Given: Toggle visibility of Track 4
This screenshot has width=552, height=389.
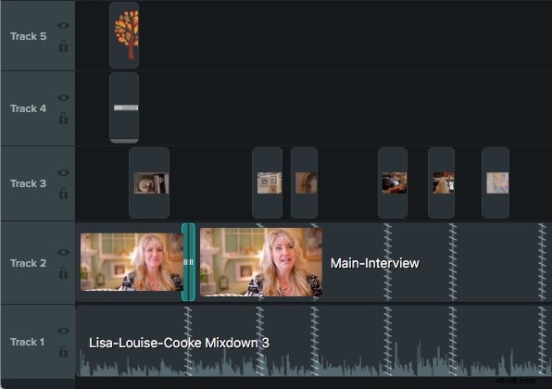Looking at the screenshot, I should tap(63, 97).
